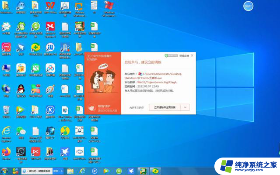Open the Tencent Video desktop shortcut
280x175 pixels.
click(21, 112)
